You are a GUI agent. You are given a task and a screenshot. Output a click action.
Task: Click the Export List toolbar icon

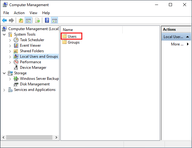[x=38, y=20]
